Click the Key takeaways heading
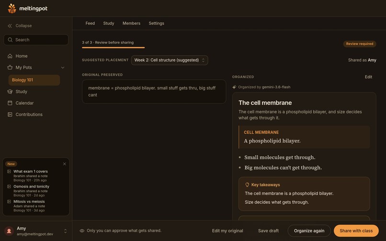 pyautogui.click(x=266, y=185)
